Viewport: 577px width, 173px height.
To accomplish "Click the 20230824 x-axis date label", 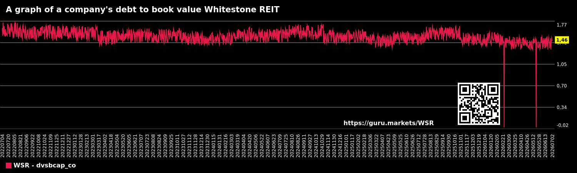I will [160, 145].
